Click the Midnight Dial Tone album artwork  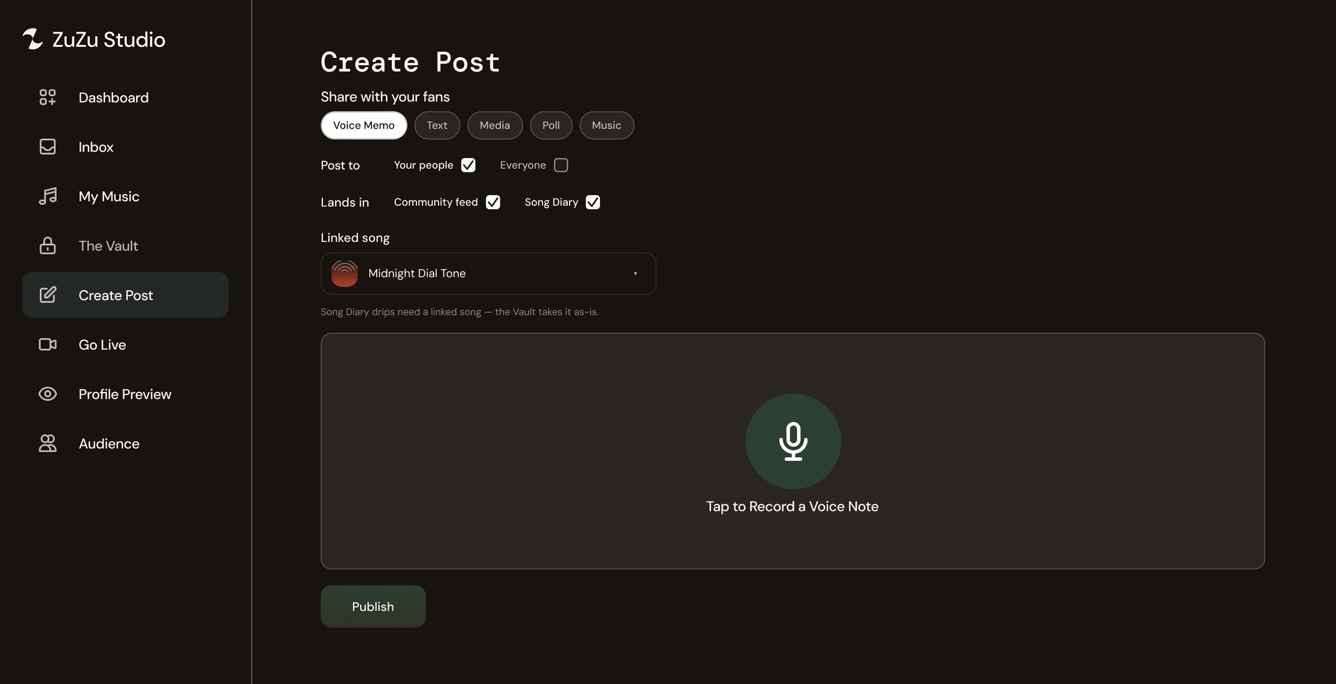(345, 274)
